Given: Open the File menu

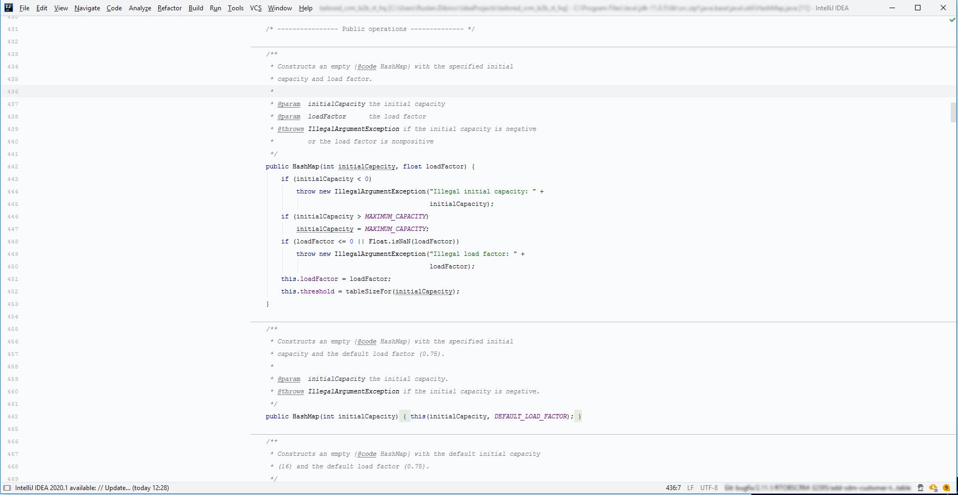Looking at the screenshot, I should [24, 8].
